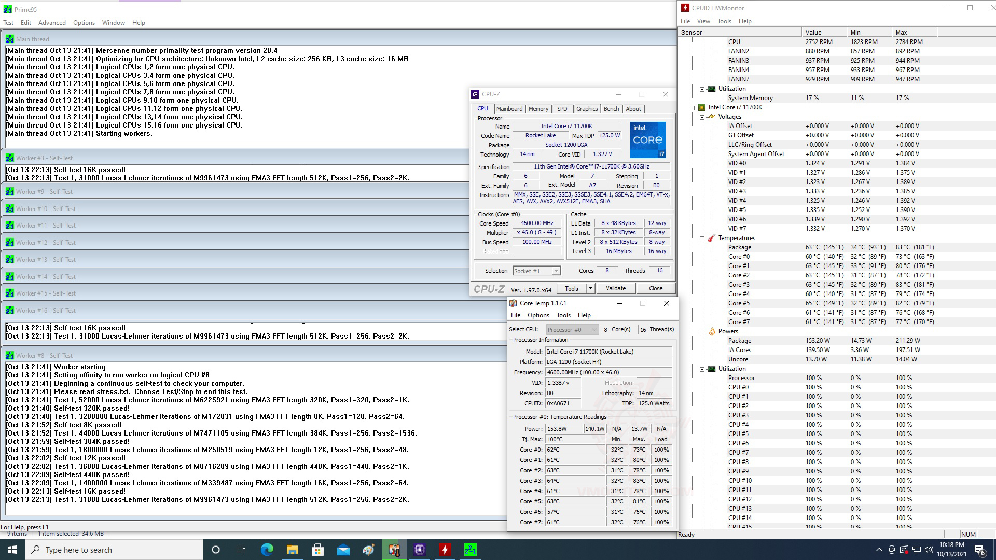Image resolution: width=996 pixels, height=560 pixels.
Task: Open HWMonitor red lightning taskbar icon
Action: pyautogui.click(x=445, y=550)
